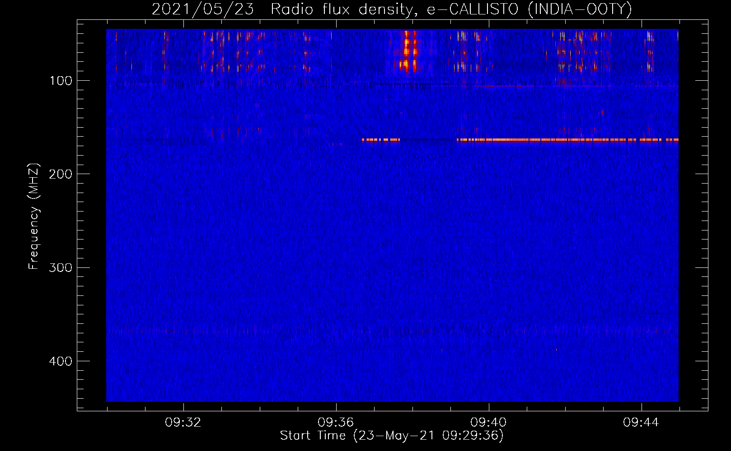This screenshot has width=731, height=451.
Task: Click the 100 MHz frequency label
Action: pos(61,81)
